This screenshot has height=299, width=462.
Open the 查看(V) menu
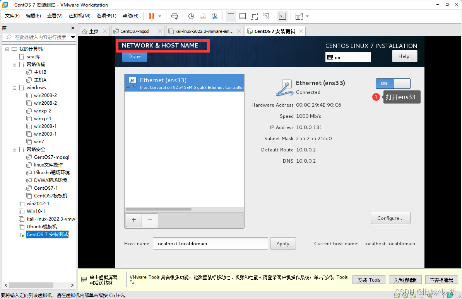[55, 16]
